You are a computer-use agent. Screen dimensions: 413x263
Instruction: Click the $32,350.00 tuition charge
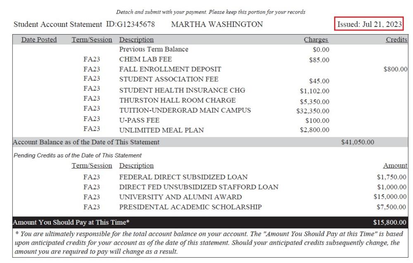pyautogui.click(x=313, y=110)
